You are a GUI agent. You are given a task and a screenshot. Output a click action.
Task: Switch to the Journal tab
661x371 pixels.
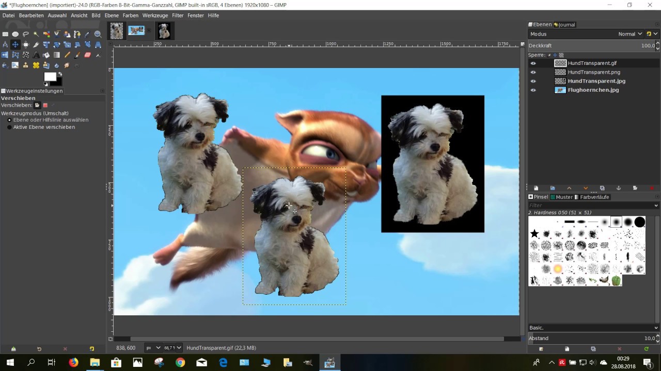point(564,25)
